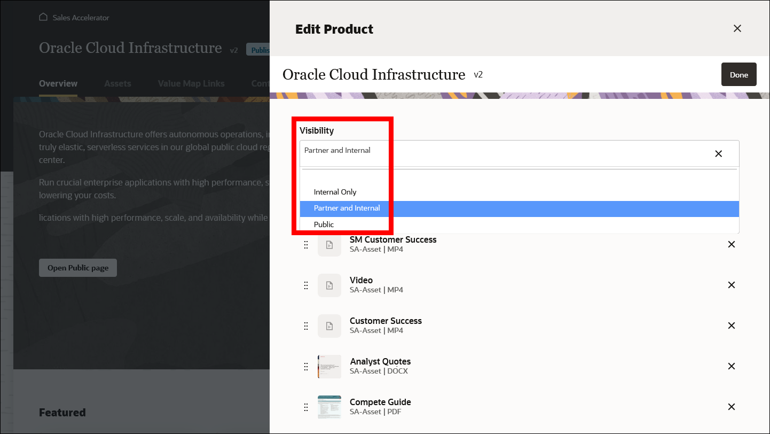Click the MP4 file icon for Video asset
770x434 pixels.
click(x=329, y=285)
